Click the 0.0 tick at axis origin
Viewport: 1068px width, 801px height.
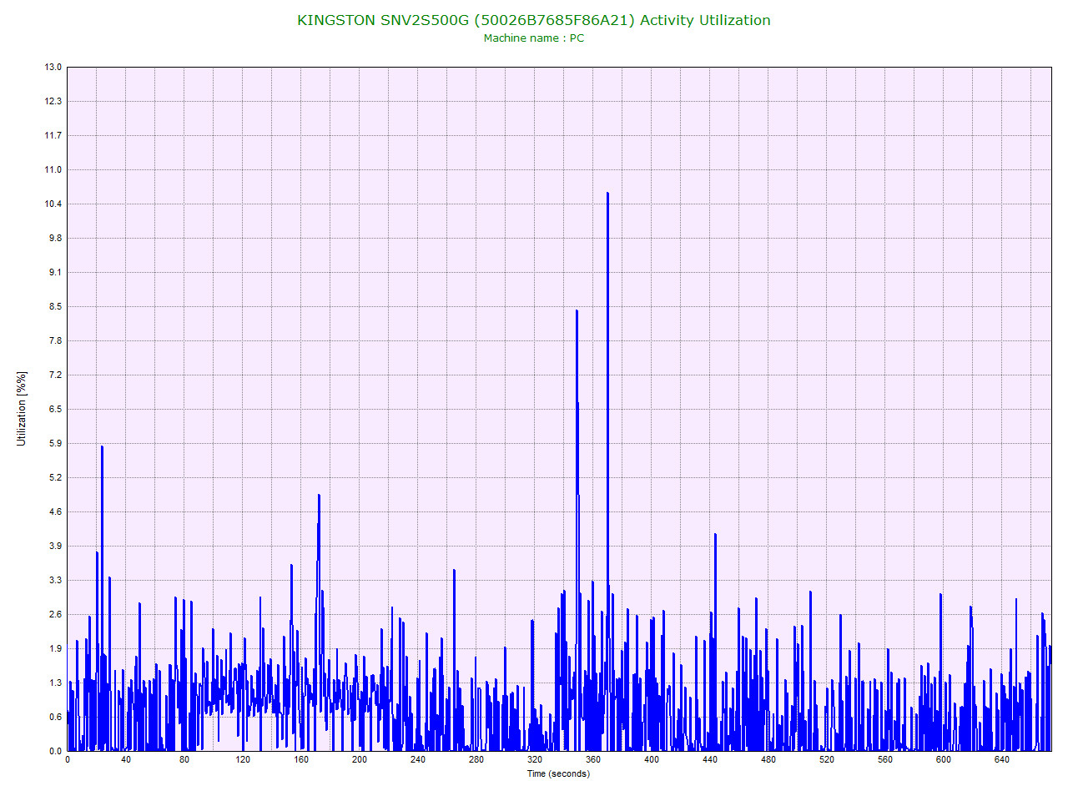53,750
